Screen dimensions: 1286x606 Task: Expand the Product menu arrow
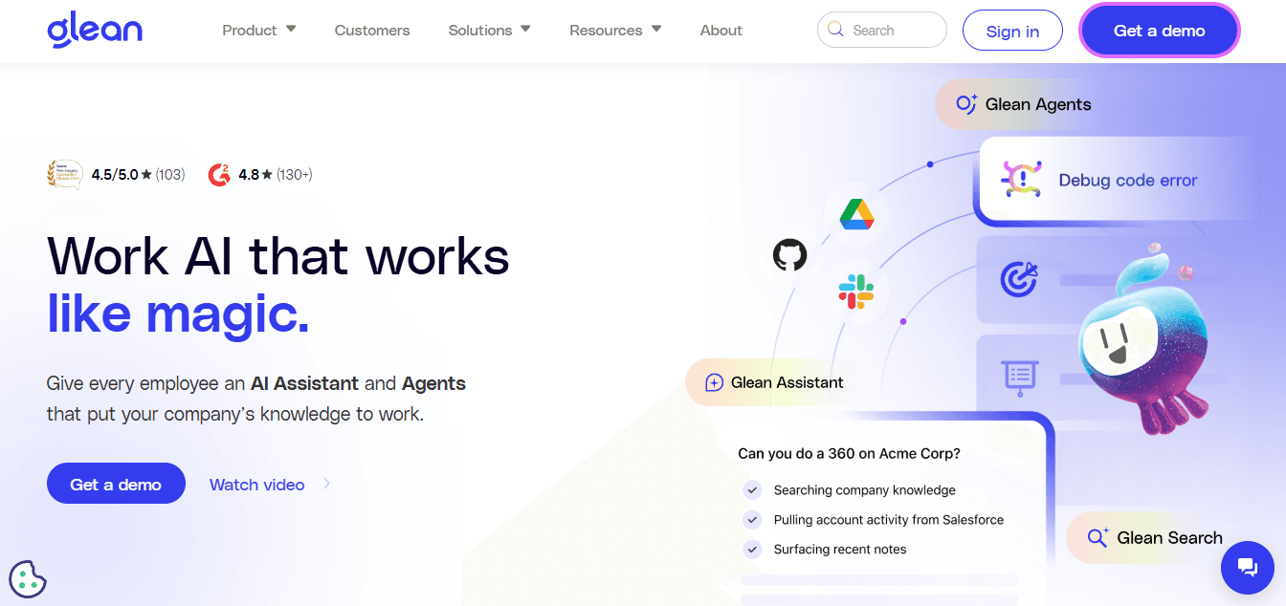click(x=291, y=30)
